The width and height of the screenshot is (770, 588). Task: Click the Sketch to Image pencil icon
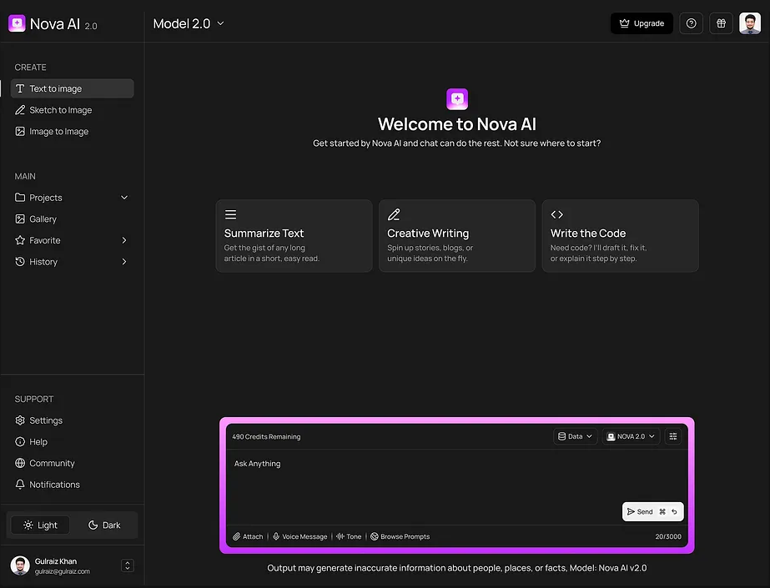20,110
